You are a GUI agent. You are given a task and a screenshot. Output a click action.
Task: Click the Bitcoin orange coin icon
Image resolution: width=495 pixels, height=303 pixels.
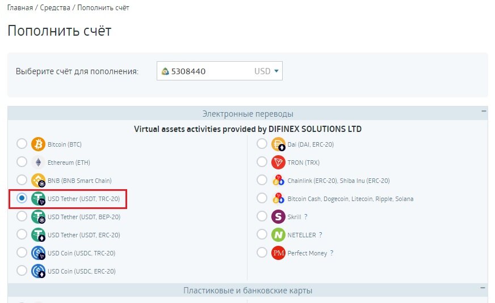[38, 144]
